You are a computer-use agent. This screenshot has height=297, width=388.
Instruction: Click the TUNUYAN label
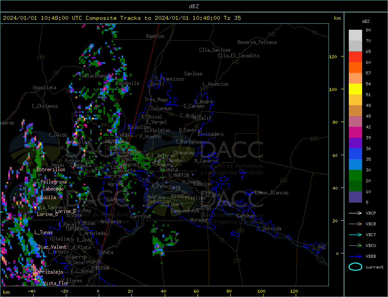click(100, 268)
